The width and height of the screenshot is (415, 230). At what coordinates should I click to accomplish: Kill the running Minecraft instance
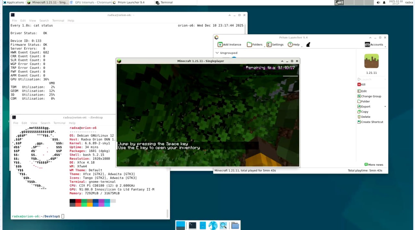point(361,85)
